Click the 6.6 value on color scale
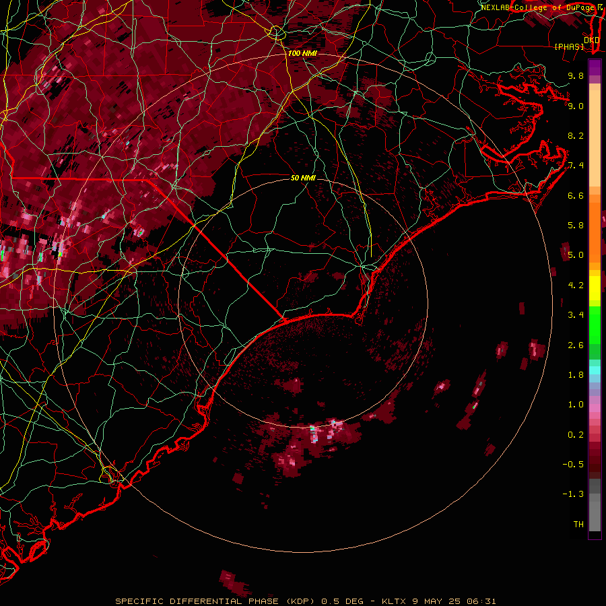This screenshot has width=606, height=606. pos(576,195)
